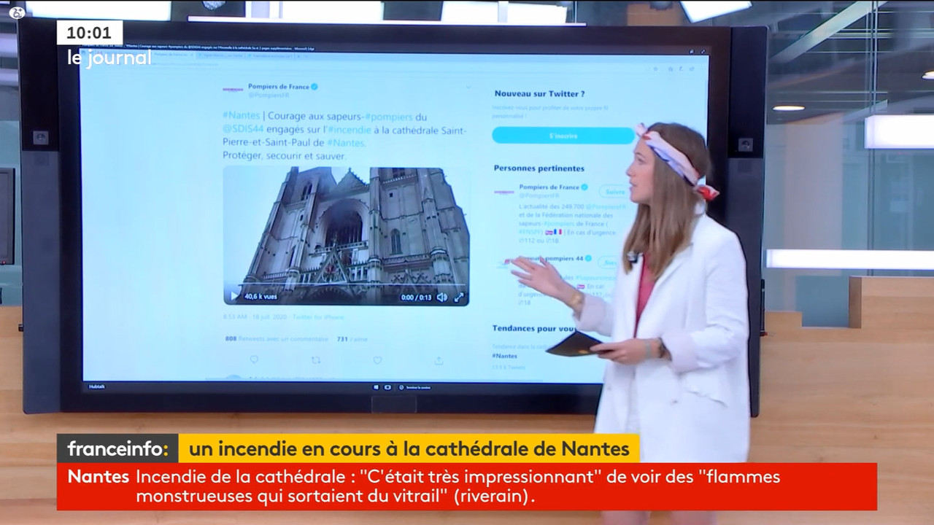
Task: Open #Nantes under Tendances pour vous
Action: [x=505, y=356]
